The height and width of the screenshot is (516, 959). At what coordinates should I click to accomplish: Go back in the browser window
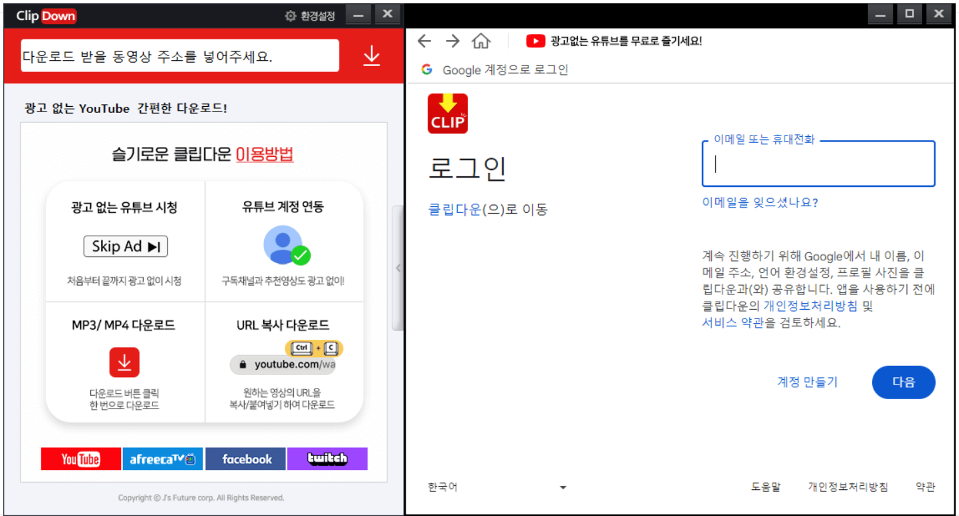(x=424, y=41)
